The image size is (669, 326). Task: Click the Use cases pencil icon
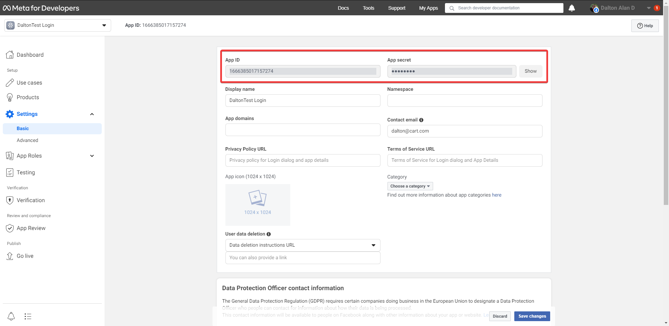tap(10, 82)
